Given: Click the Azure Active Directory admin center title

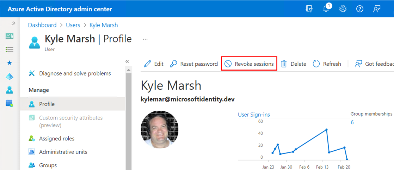Looking at the screenshot, I should [60, 9].
